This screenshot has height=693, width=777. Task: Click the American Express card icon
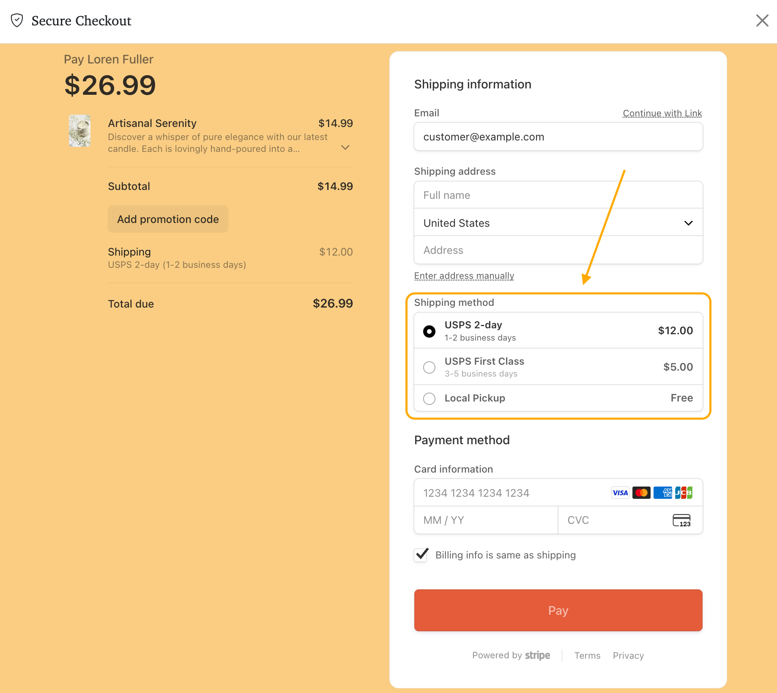click(x=662, y=492)
